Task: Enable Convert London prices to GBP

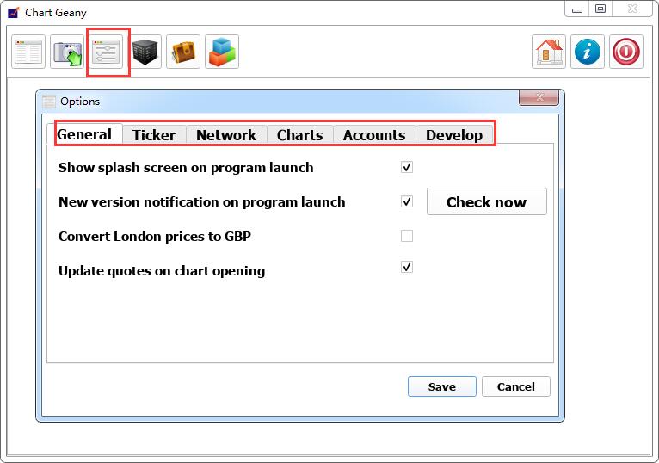Action: [x=407, y=236]
